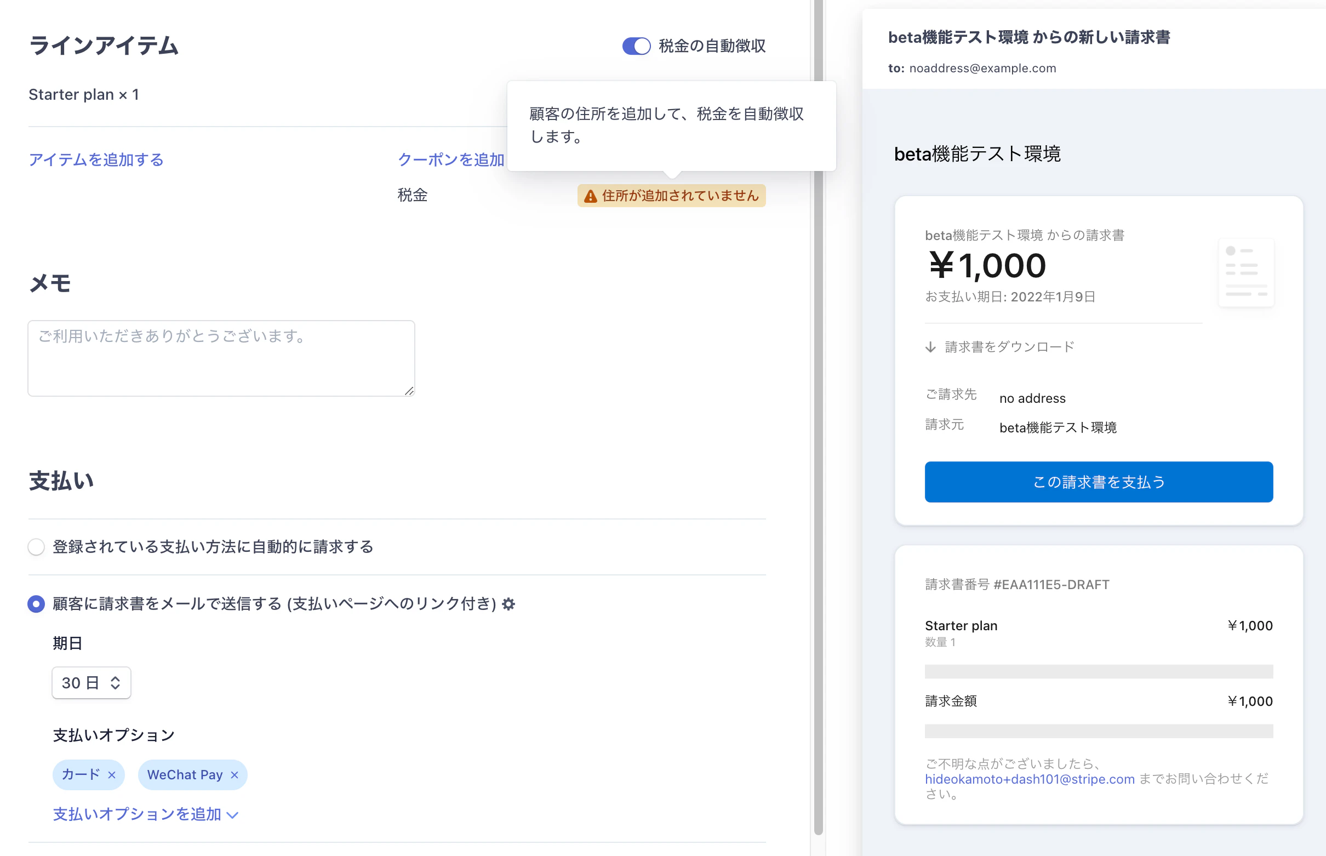Click the この請求書を支払う button
1326x856 pixels.
1098,482
